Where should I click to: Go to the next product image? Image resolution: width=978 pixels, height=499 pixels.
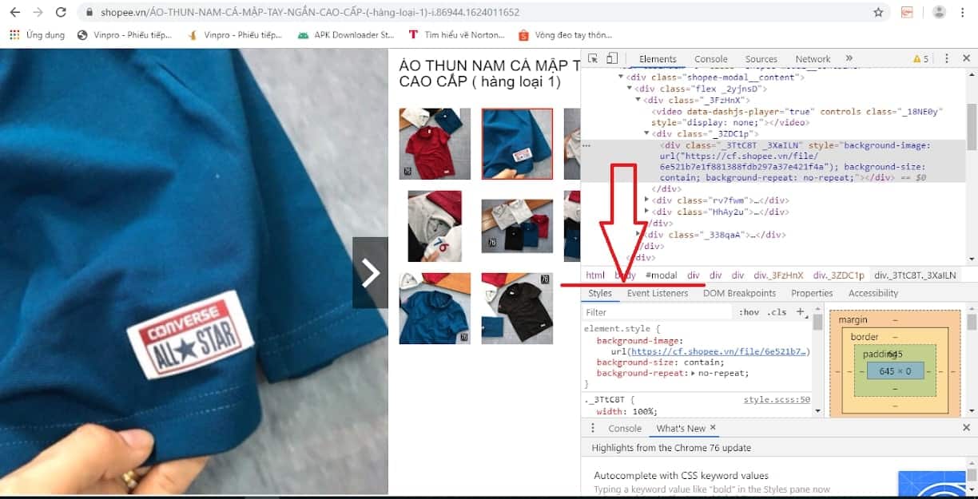(370, 273)
